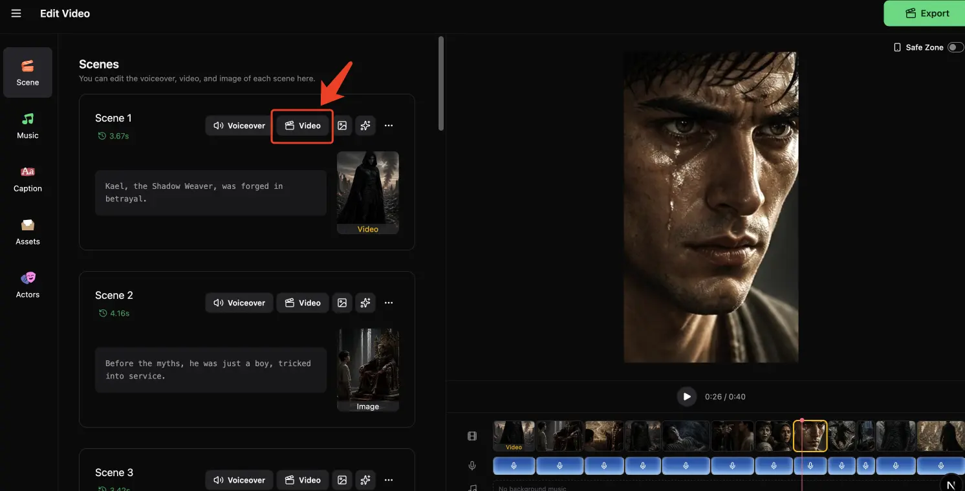Select first voiceover segment in timeline
This screenshot has width=965, height=491.
point(514,466)
